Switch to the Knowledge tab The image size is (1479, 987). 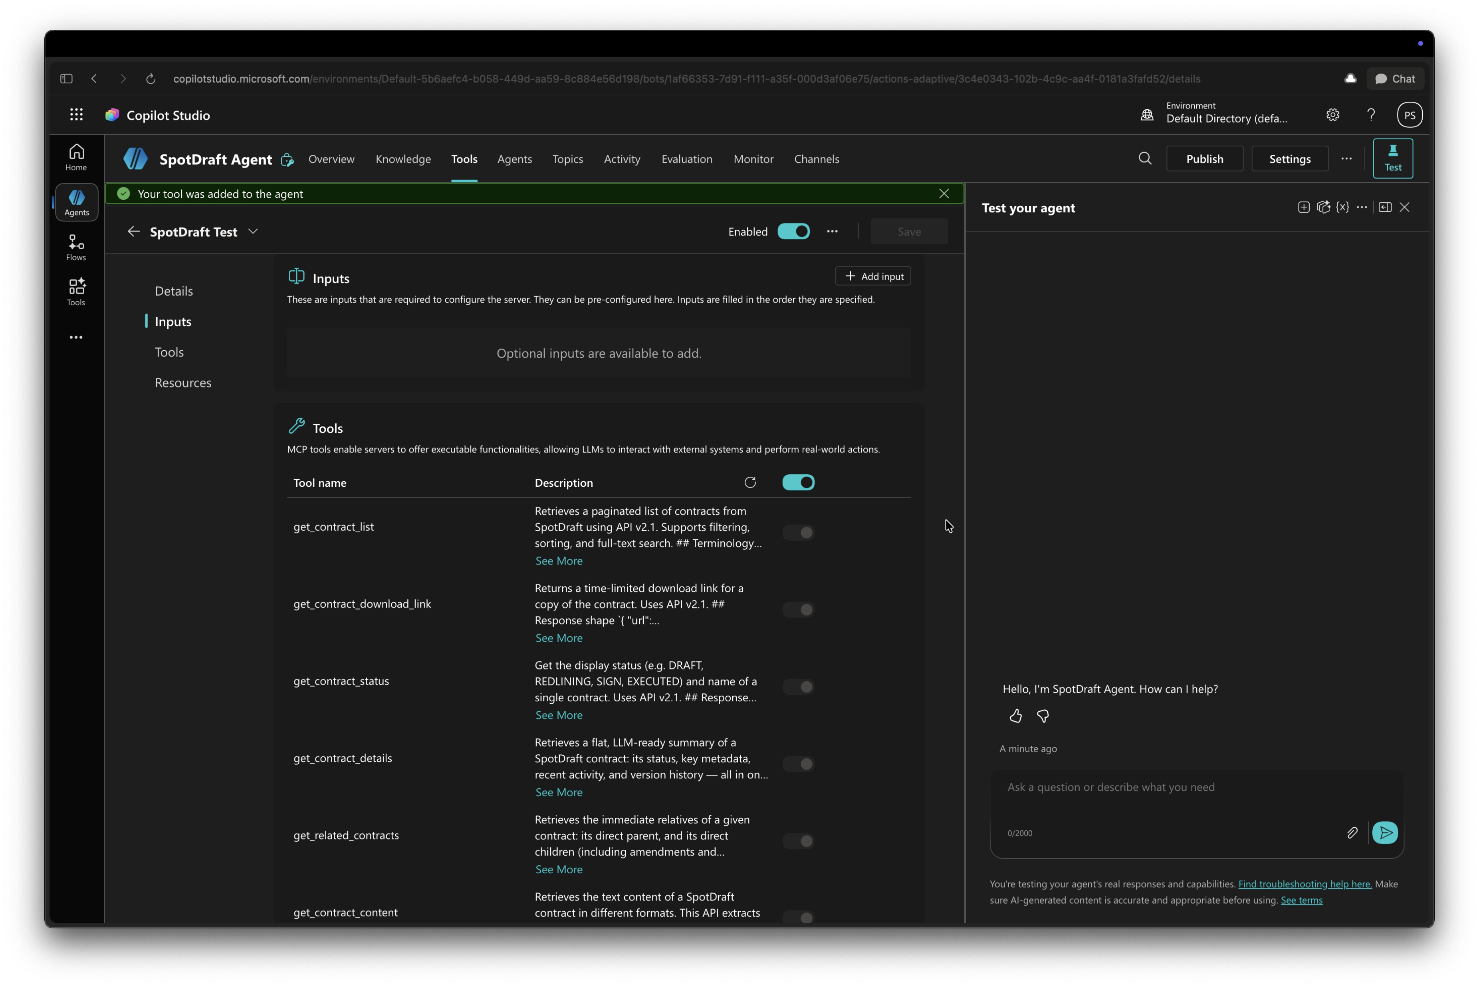click(x=403, y=159)
